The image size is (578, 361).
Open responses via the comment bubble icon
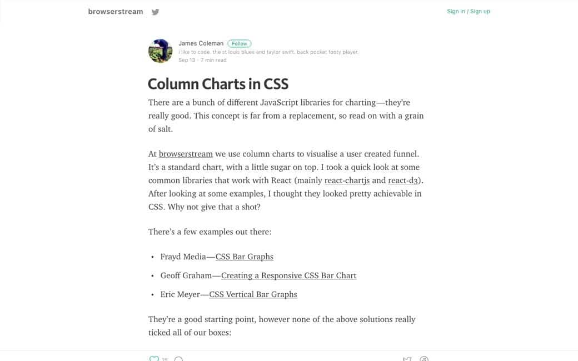coord(178,359)
